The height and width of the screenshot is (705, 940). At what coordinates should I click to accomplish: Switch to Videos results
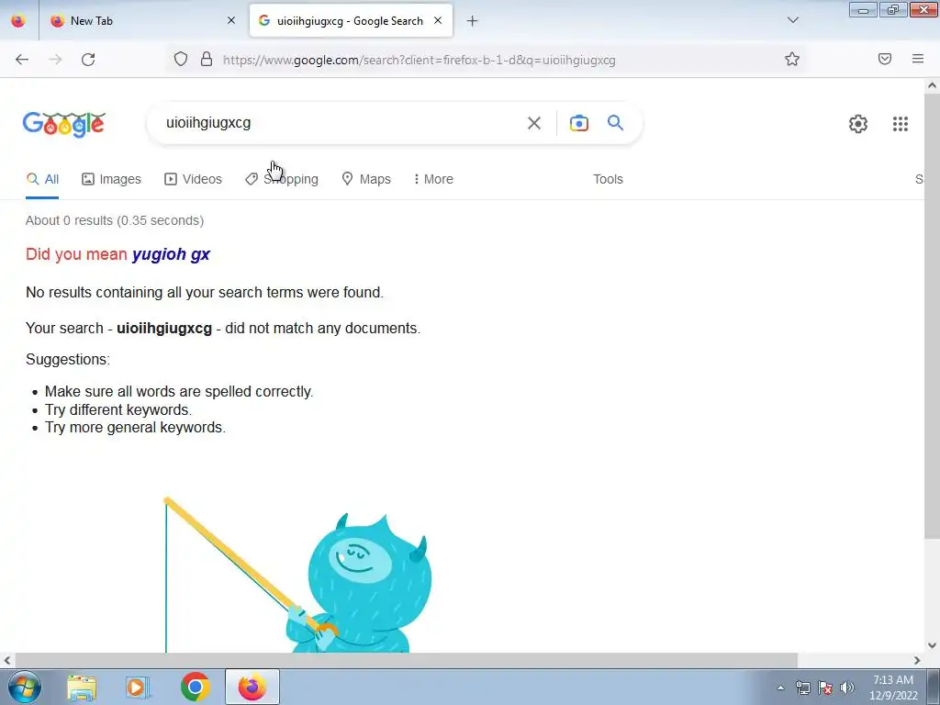pyautogui.click(x=193, y=179)
